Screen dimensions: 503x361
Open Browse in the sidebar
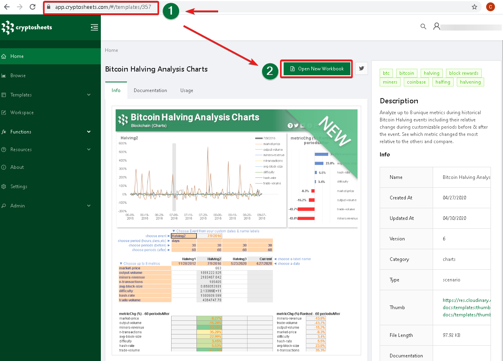[x=50, y=76]
